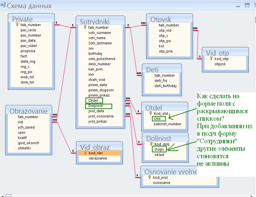Click the horizontal scrollbar thumb at bottom
The width and height of the screenshot is (256, 197).
click(x=9, y=196)
